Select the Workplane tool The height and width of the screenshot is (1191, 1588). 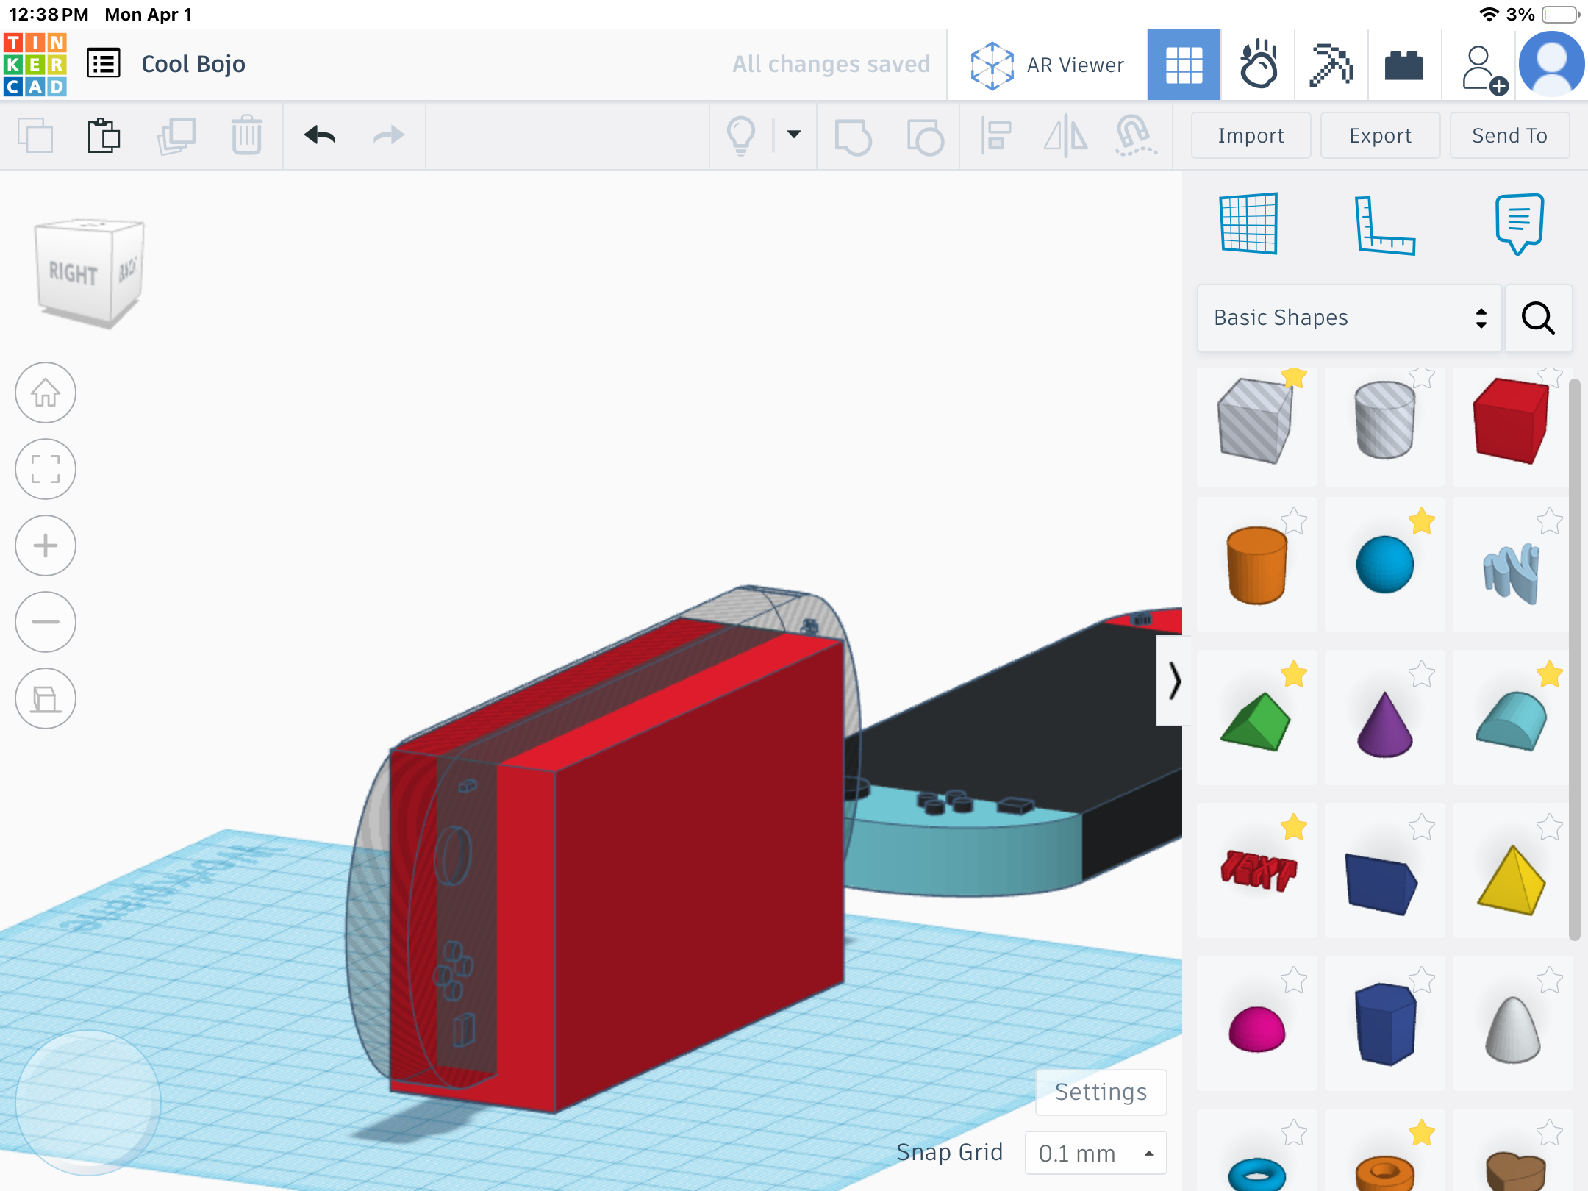(1248, 223)
